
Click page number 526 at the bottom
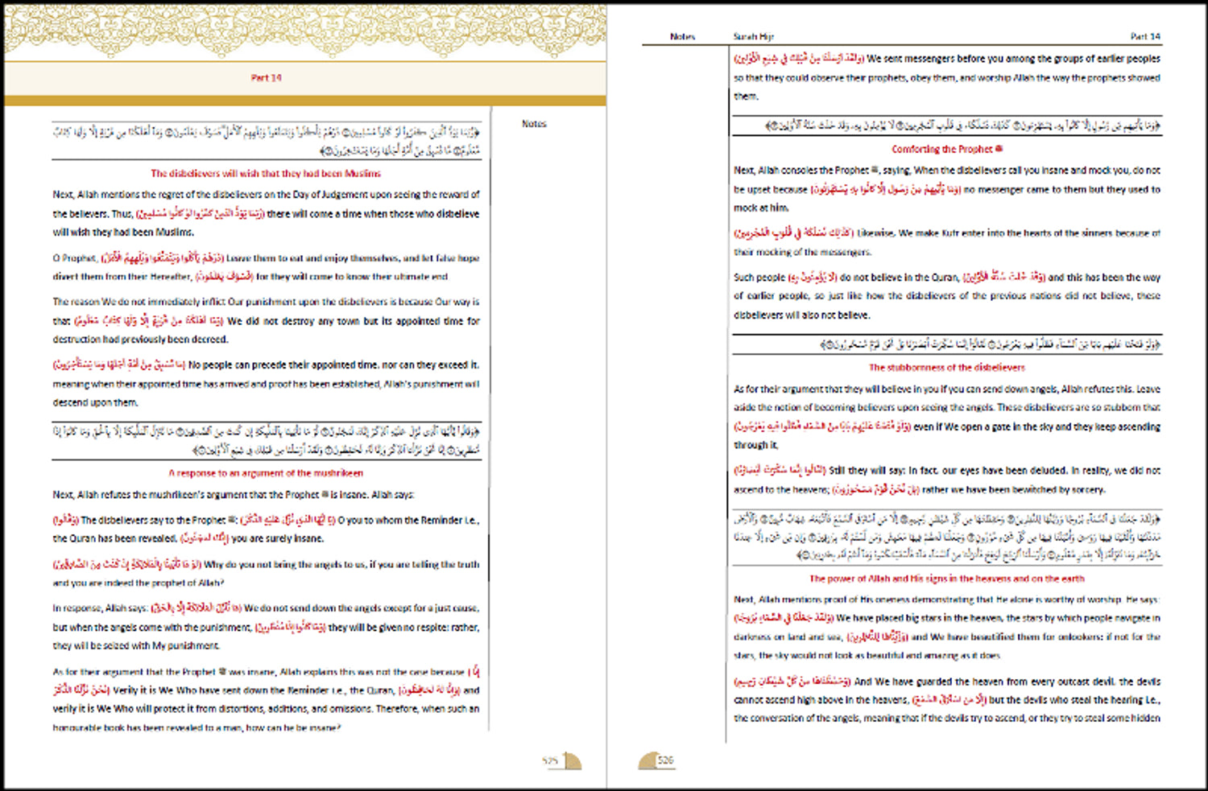click(665, 760)
